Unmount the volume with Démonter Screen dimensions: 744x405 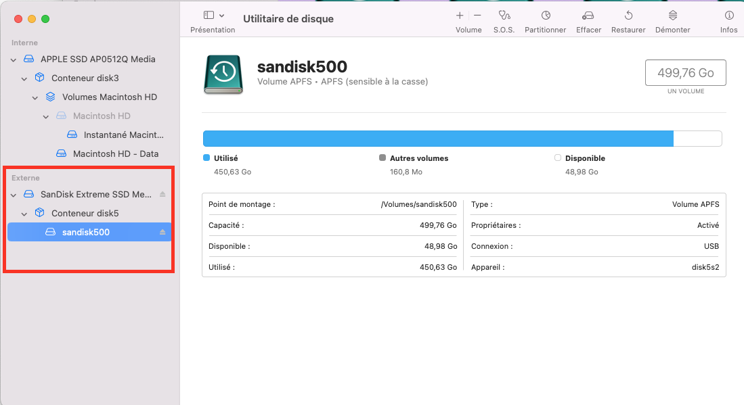(673, 16)
